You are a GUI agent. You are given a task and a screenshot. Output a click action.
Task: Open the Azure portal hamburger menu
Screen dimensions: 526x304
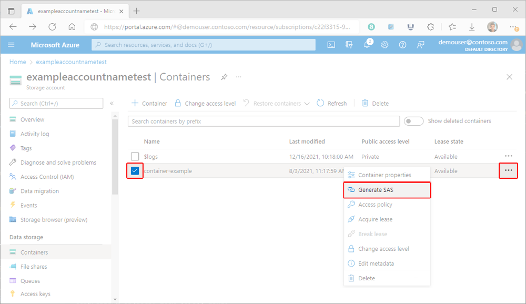11,45
